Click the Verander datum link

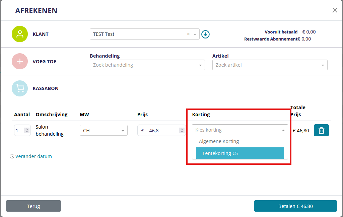pos(33,156)
